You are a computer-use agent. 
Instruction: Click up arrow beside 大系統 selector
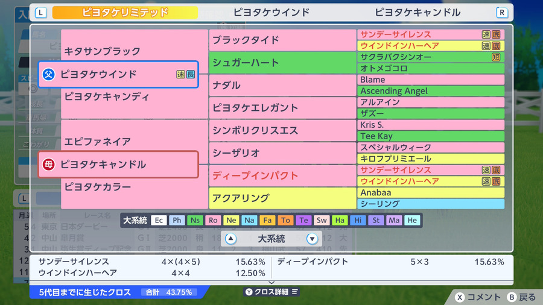(x=230, y=239)
